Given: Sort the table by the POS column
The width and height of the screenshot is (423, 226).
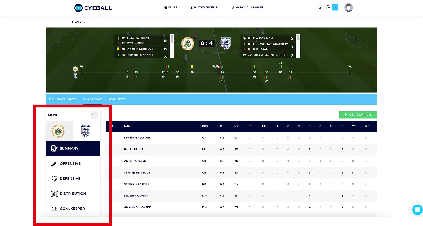Looking at the screenshot, I should click(205, 126).
